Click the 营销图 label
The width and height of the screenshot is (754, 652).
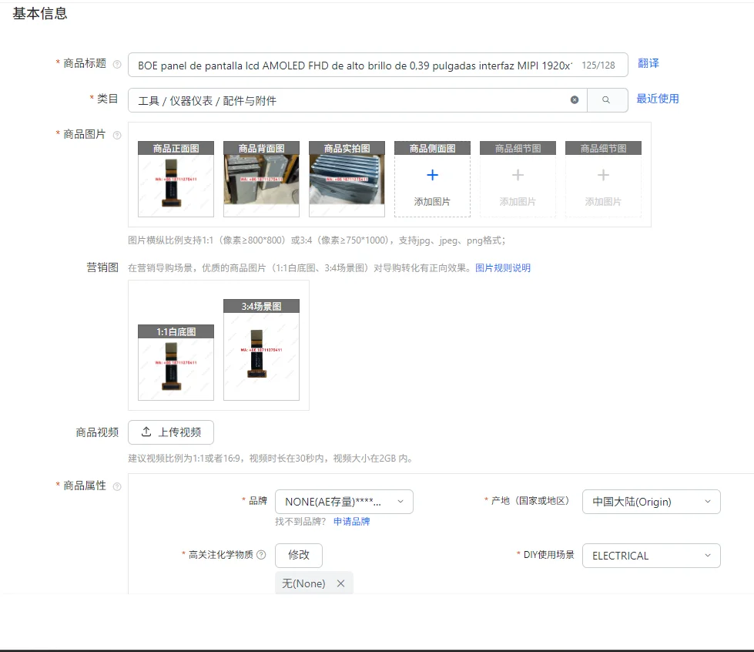102,267
